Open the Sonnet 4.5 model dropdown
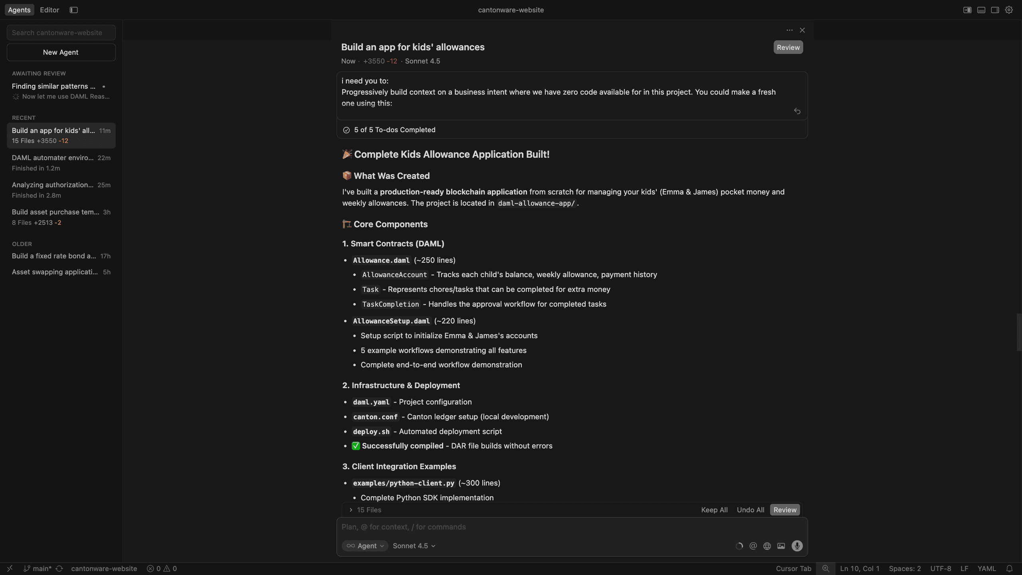1022x575 pixels. 414,546
